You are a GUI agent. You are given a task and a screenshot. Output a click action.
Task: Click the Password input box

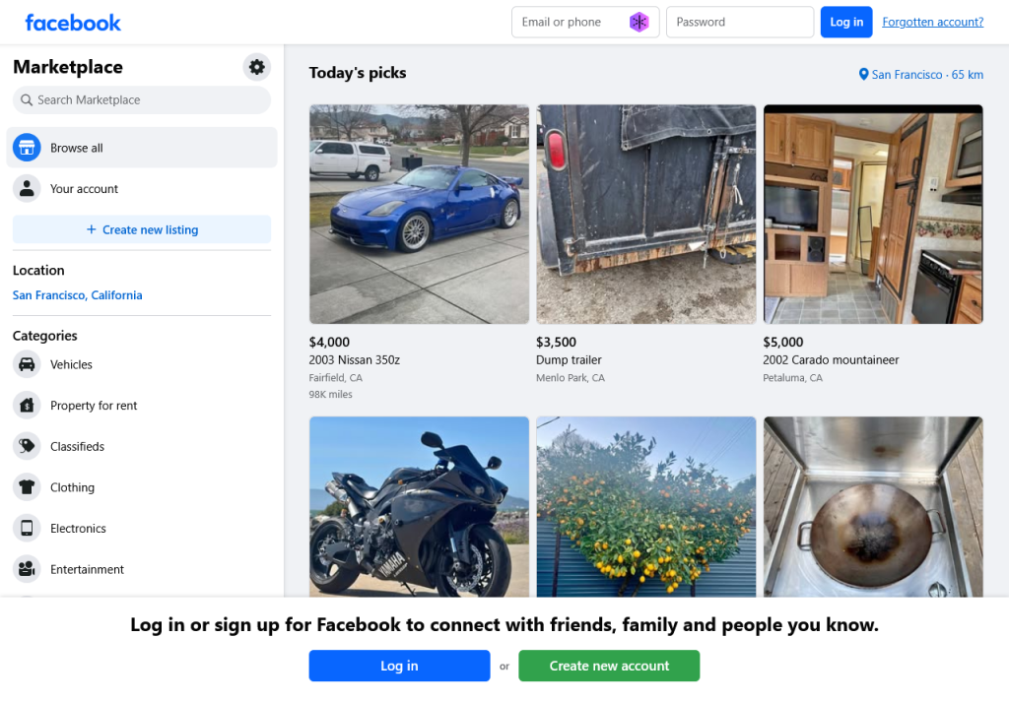(x=739, y=21)
